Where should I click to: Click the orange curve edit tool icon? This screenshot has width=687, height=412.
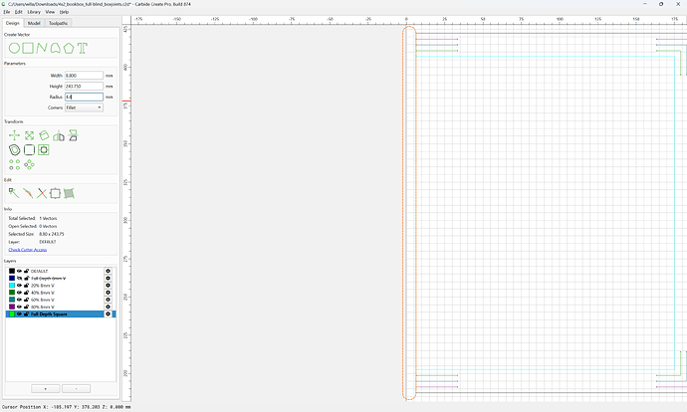28,193
